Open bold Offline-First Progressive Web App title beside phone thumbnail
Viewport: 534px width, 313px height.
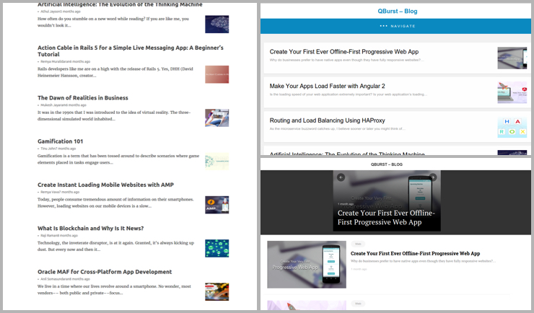[415, 253]
